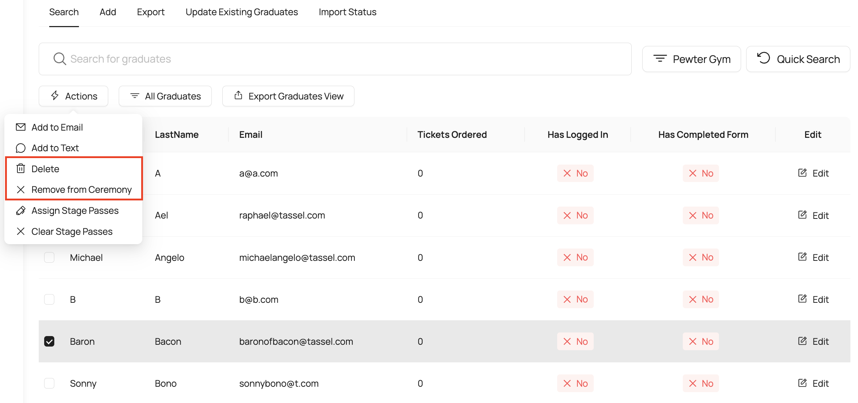This screenshot has height=403, width=858.
Task: Choose Remove from Ceremony menu option
Action: tap(81, 190)
